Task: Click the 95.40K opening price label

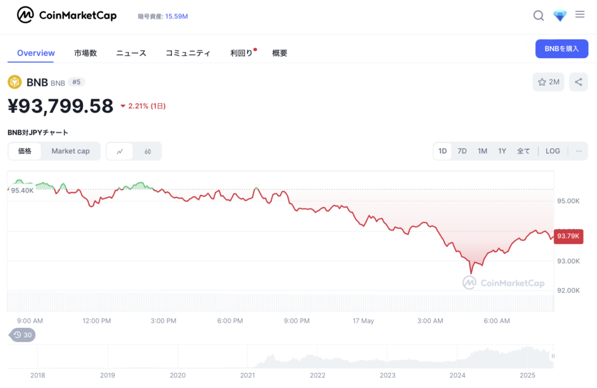Action: [22, 191]
